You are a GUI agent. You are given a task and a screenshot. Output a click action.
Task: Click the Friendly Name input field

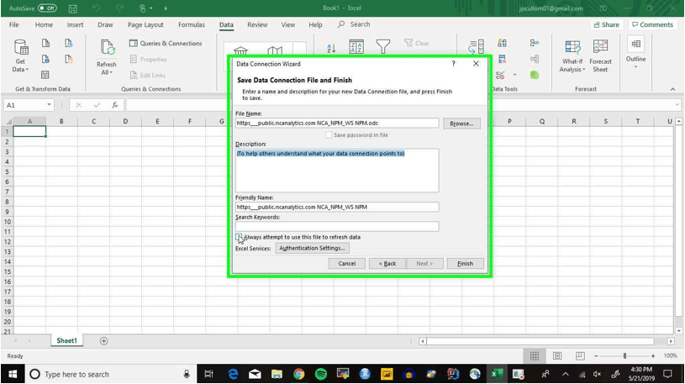[337, 207]
